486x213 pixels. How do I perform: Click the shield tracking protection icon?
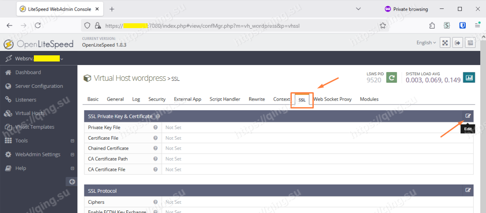[87, 26]
